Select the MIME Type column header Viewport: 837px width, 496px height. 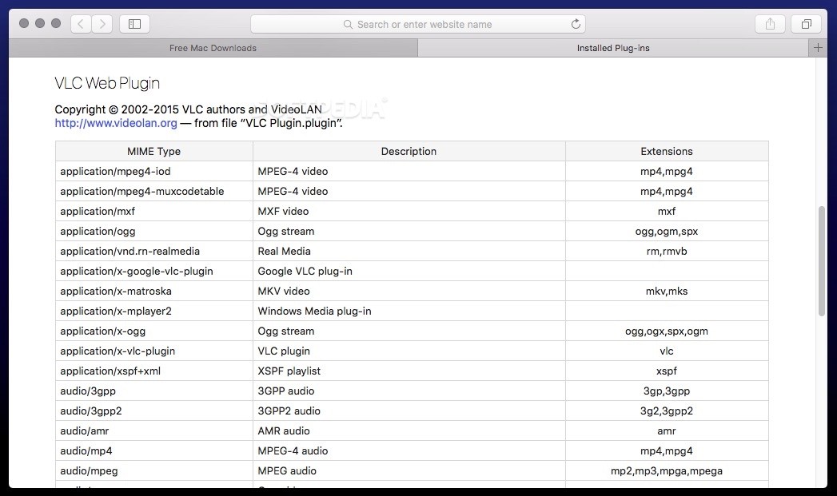coord(153,151)
